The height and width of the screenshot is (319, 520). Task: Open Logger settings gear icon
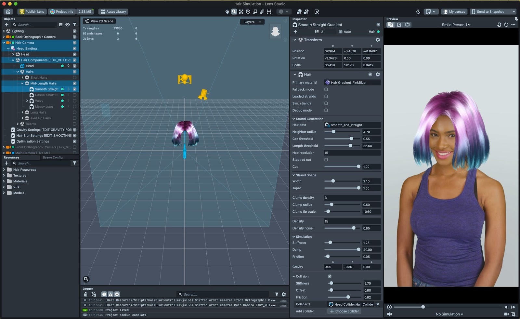[284, 294]
